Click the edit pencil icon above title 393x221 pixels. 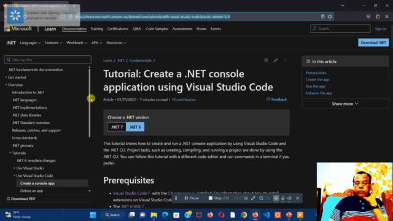tap(276, 60)
